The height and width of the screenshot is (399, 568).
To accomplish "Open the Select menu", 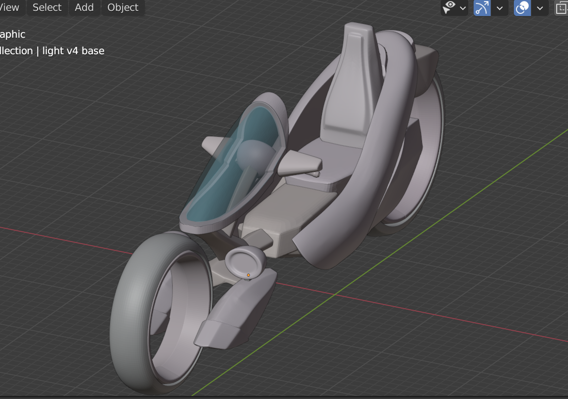I will (47, 7).
